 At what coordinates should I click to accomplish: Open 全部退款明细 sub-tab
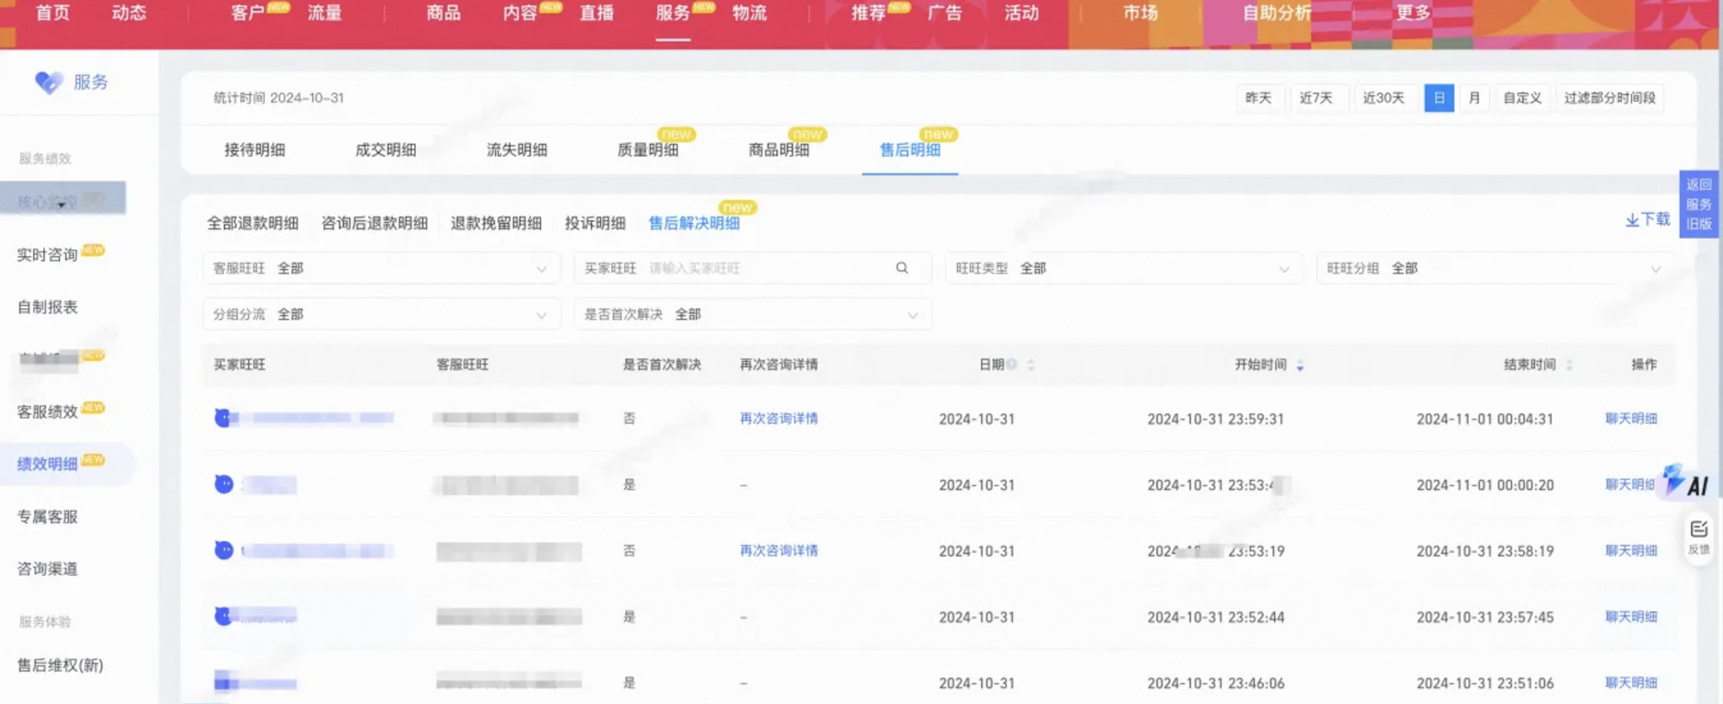(x=252, y=223)
